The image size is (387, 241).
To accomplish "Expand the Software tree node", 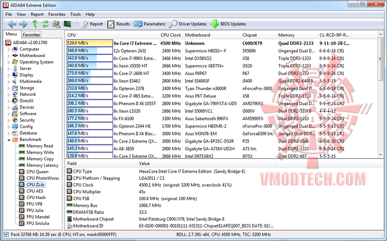I will click(x=9, y=114).
